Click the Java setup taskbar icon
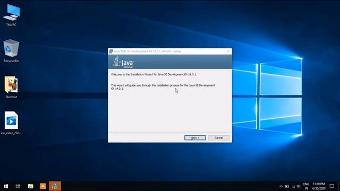Image resolution: width=340 pixels, height=191 pixels. coord(55,186)
